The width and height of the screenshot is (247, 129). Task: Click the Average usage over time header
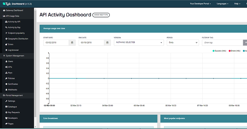(x=143, y=29)
